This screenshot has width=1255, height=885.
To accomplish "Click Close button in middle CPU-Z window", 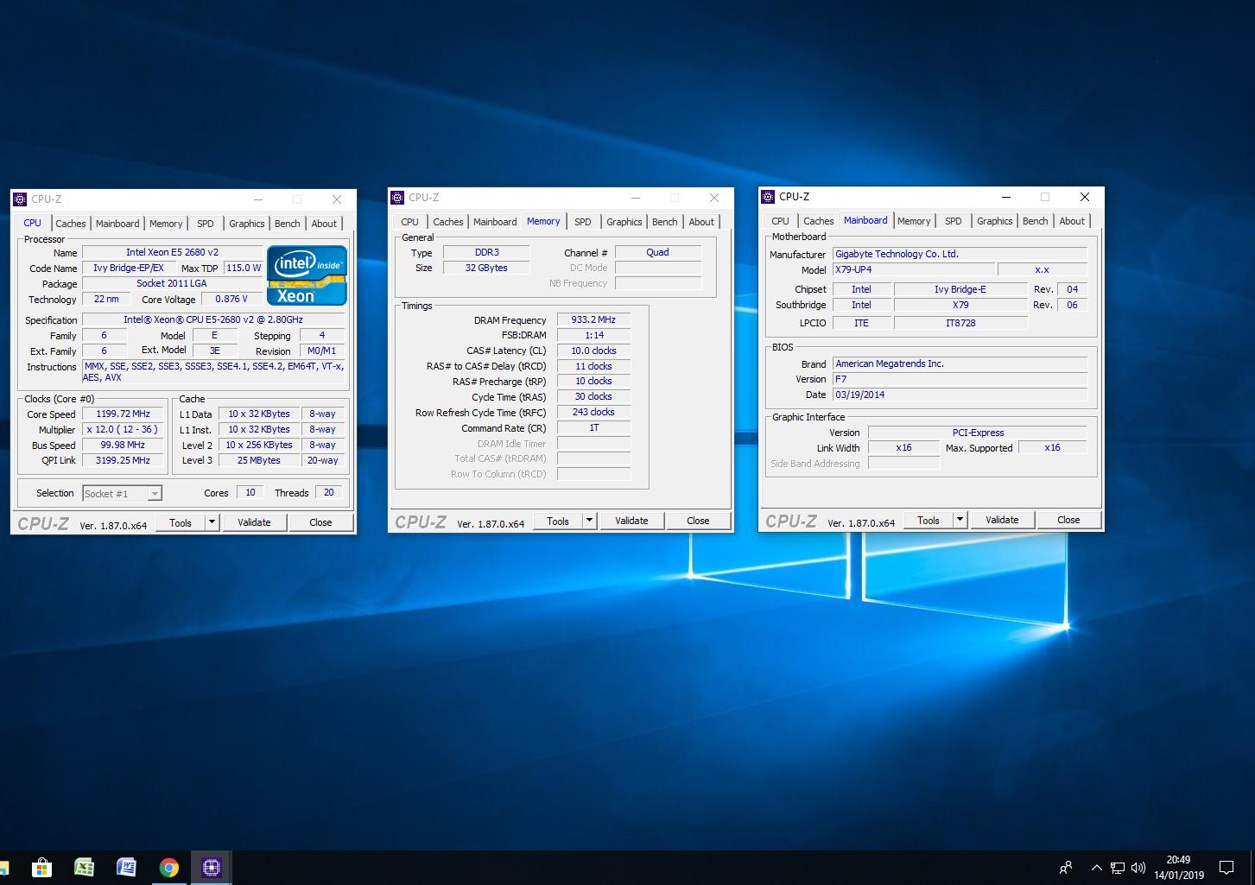I will tap(699, 521).
